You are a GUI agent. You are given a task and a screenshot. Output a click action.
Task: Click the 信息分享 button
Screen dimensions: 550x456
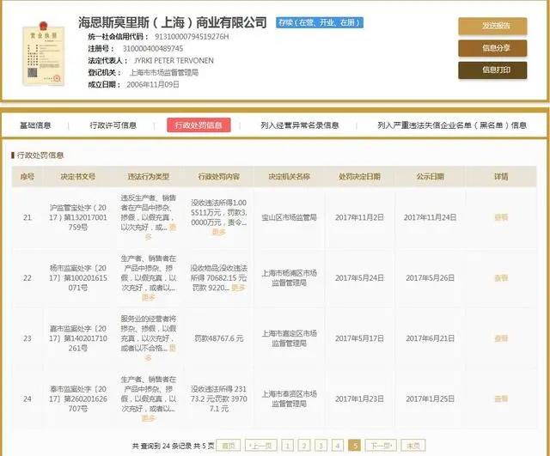[492, 48]
